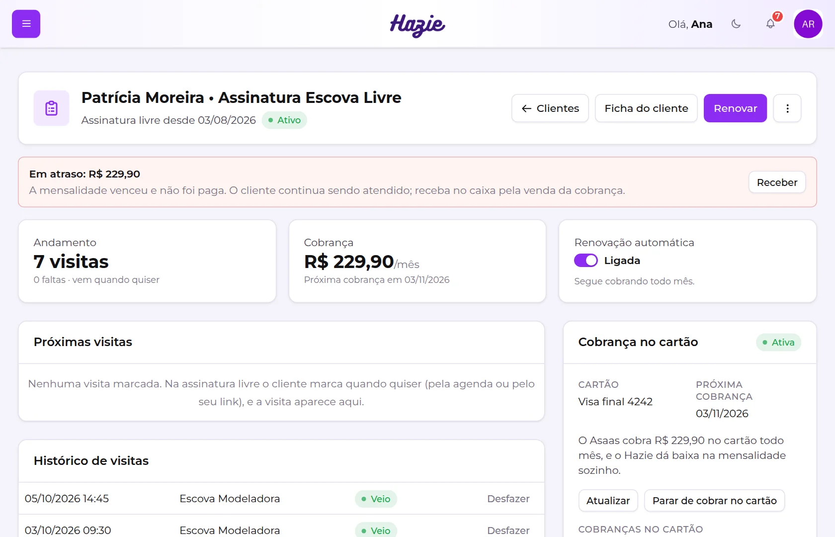Click Veo status for 05/10/2026 visit
This screenshot has height=537, width=835.
pos(376,499)
